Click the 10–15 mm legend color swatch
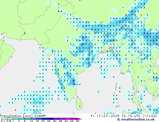This screenshot has height=122, width=159. [x=33, y=119]
